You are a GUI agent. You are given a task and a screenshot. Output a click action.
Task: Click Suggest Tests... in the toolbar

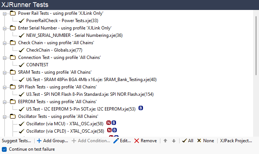coord(17,141)
